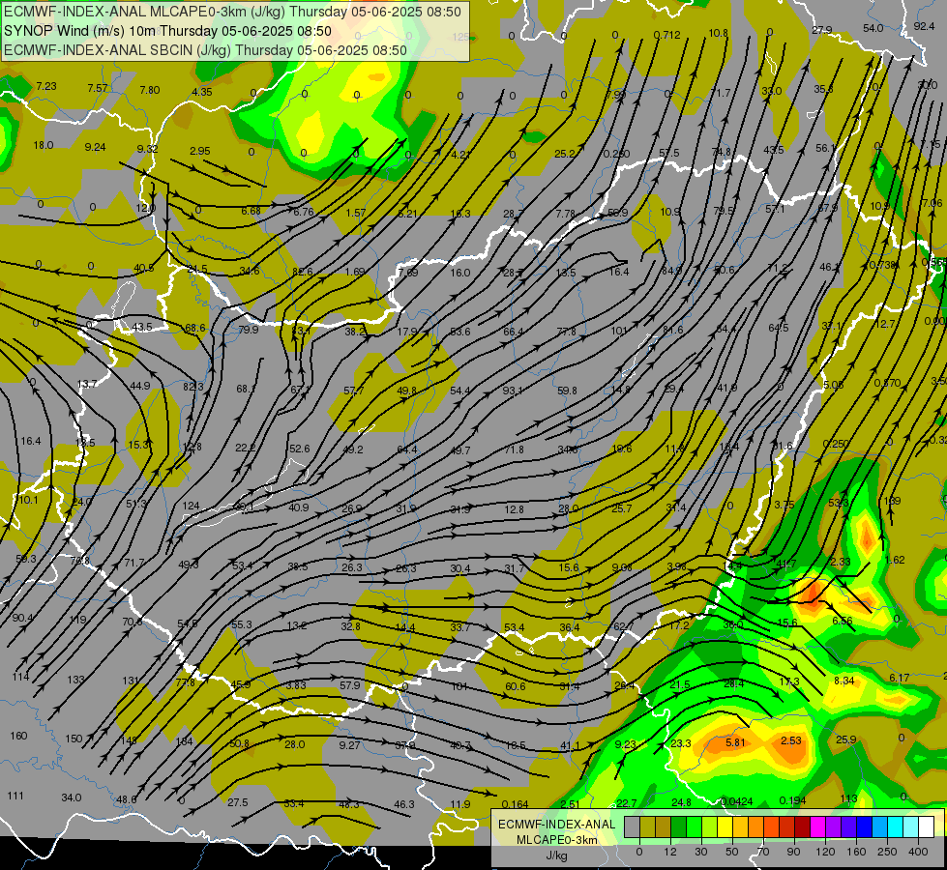Click the pure blue swatch above 160
Screen dimensions: 947x870
(864, 826)
